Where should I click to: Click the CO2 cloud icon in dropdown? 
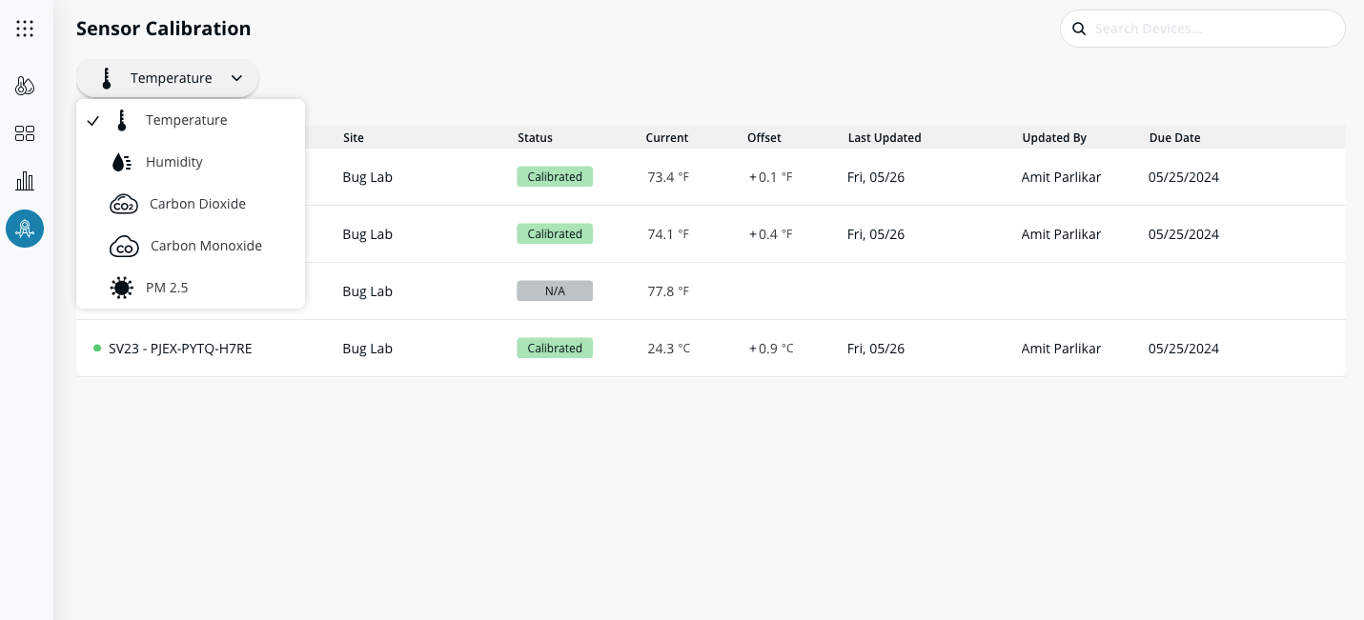[x=123, y=204]
